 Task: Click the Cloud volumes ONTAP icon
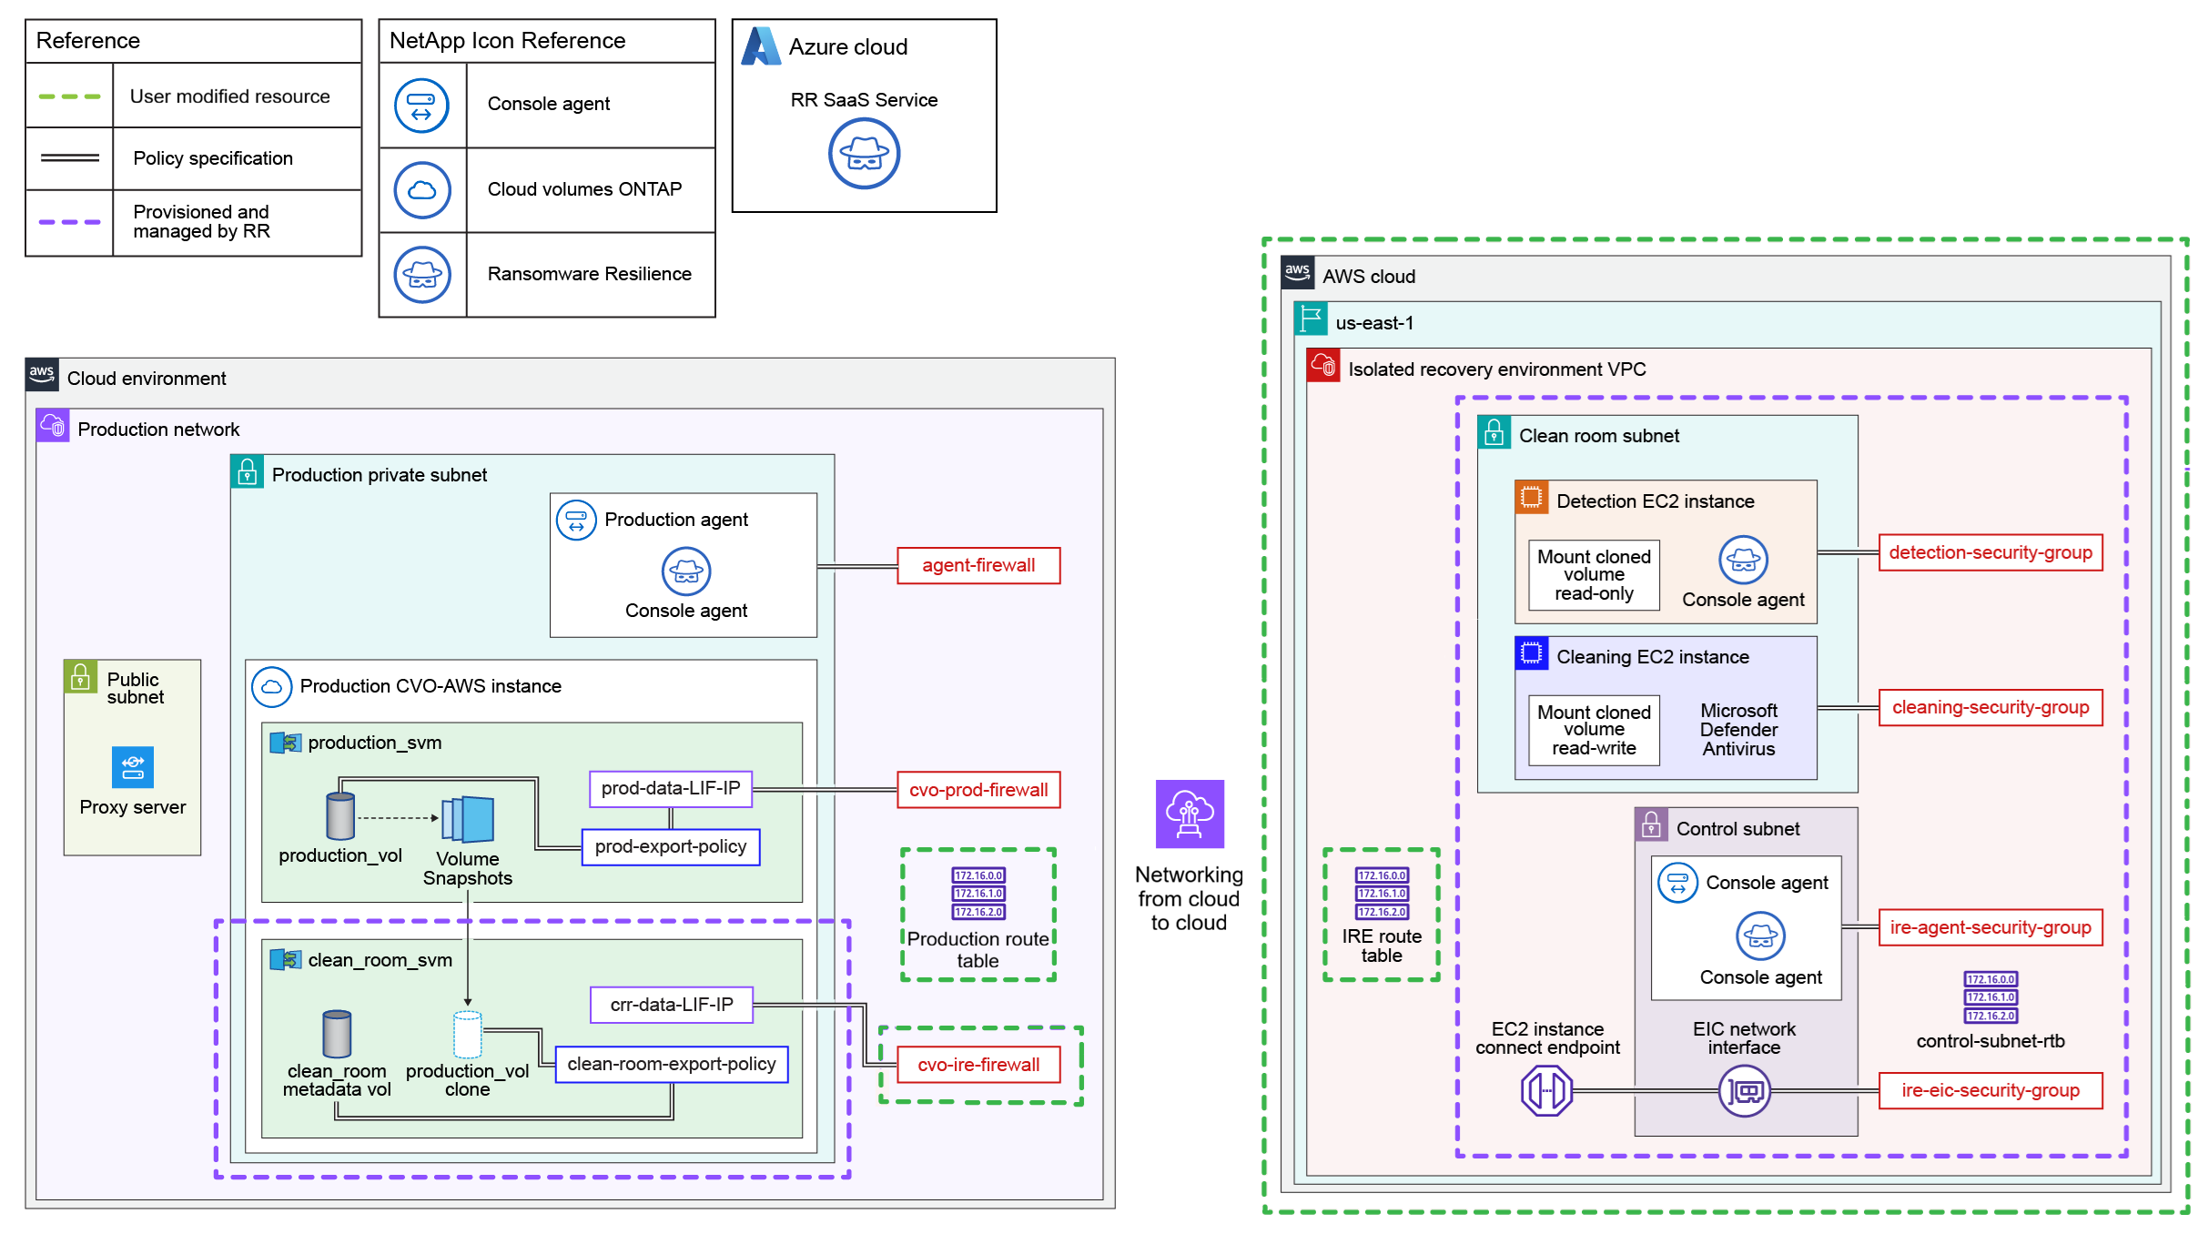pyautogui.click(x=421, y=189)
